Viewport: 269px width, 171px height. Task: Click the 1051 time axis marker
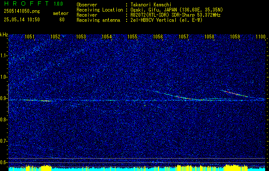click(x=30, y=37)
